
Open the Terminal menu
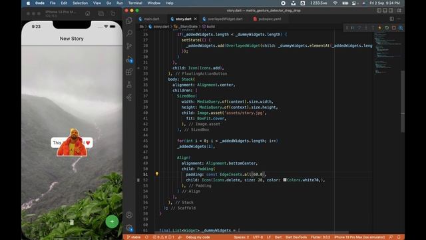[135, 3]
